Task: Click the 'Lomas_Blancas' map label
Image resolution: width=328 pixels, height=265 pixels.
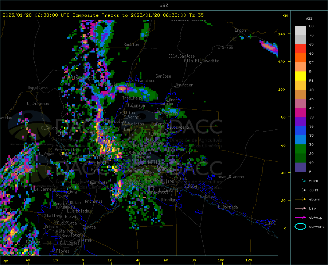Action: (230, 177)
